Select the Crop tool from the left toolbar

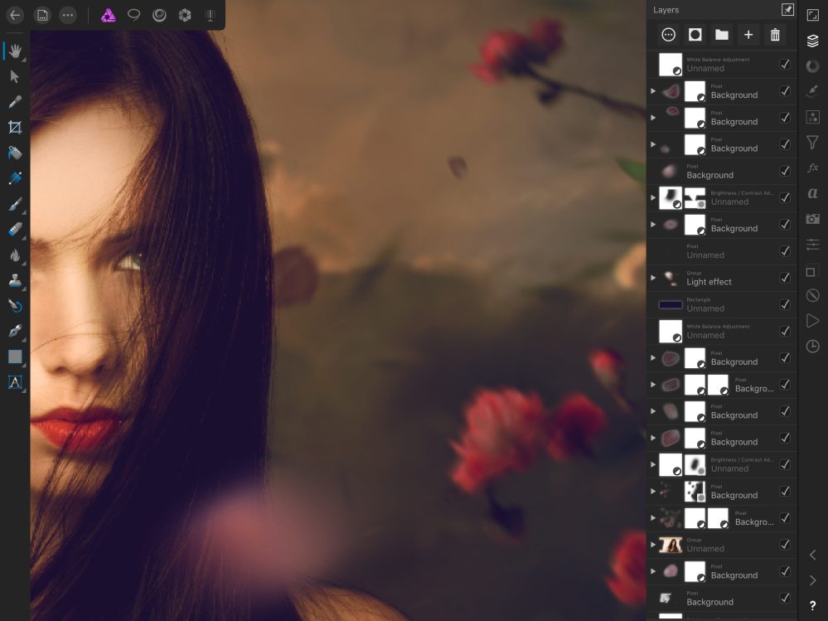15,127
